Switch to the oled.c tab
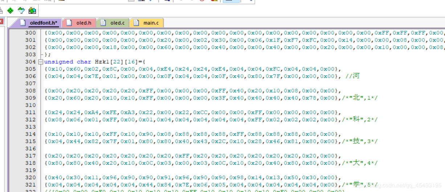This screenshot has width=445, height=192. point(117,23)
